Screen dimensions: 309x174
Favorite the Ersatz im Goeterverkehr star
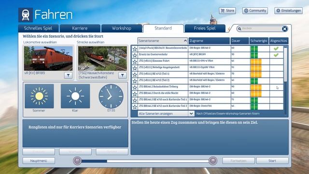point(135,55)
